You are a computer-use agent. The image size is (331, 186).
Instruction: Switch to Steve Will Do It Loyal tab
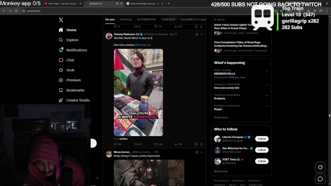[x=193, y=19]
